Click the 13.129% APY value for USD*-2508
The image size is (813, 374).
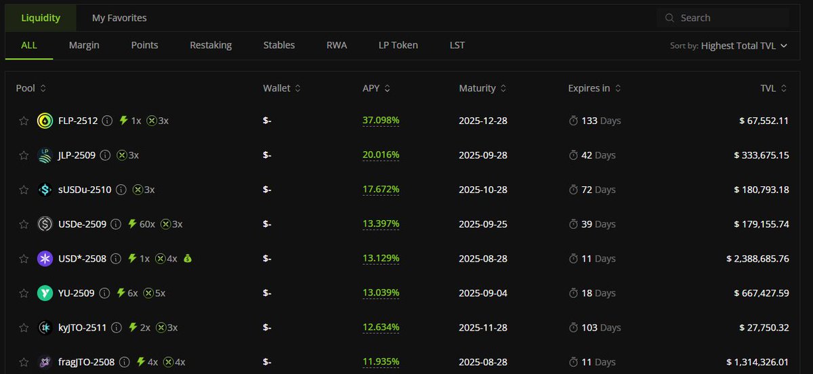pos(381,259)
